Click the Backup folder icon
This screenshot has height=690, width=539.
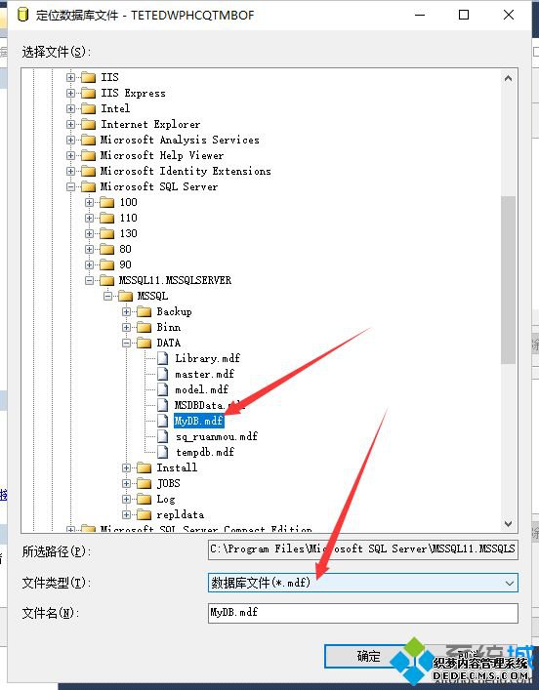[144, 312]
